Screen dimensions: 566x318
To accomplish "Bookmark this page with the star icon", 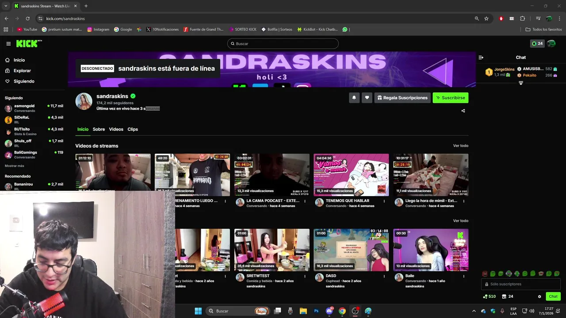I will pos(486,19).
